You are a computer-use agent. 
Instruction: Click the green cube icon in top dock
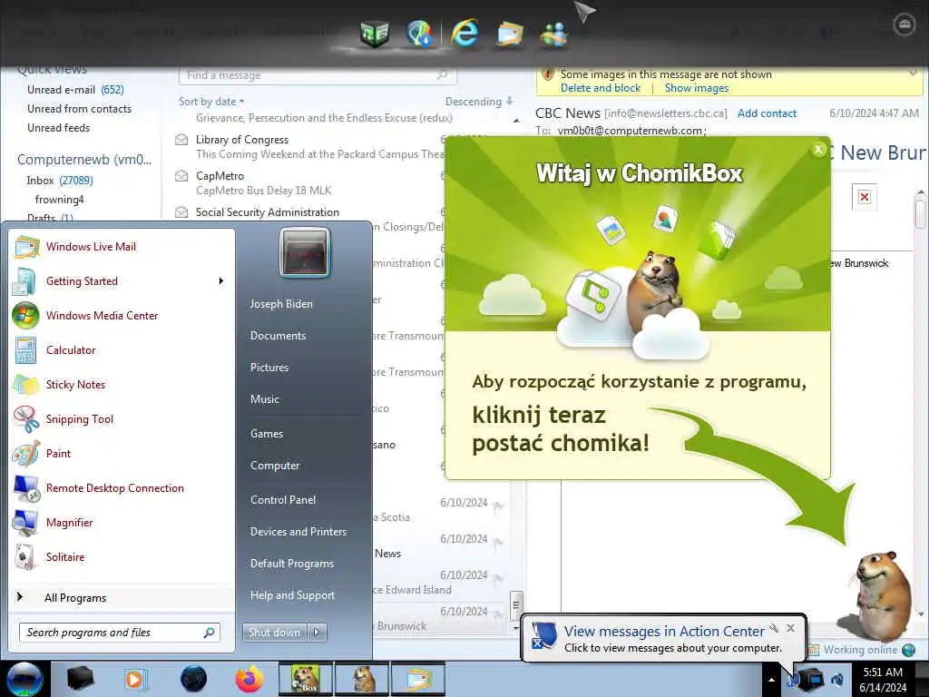375,34
